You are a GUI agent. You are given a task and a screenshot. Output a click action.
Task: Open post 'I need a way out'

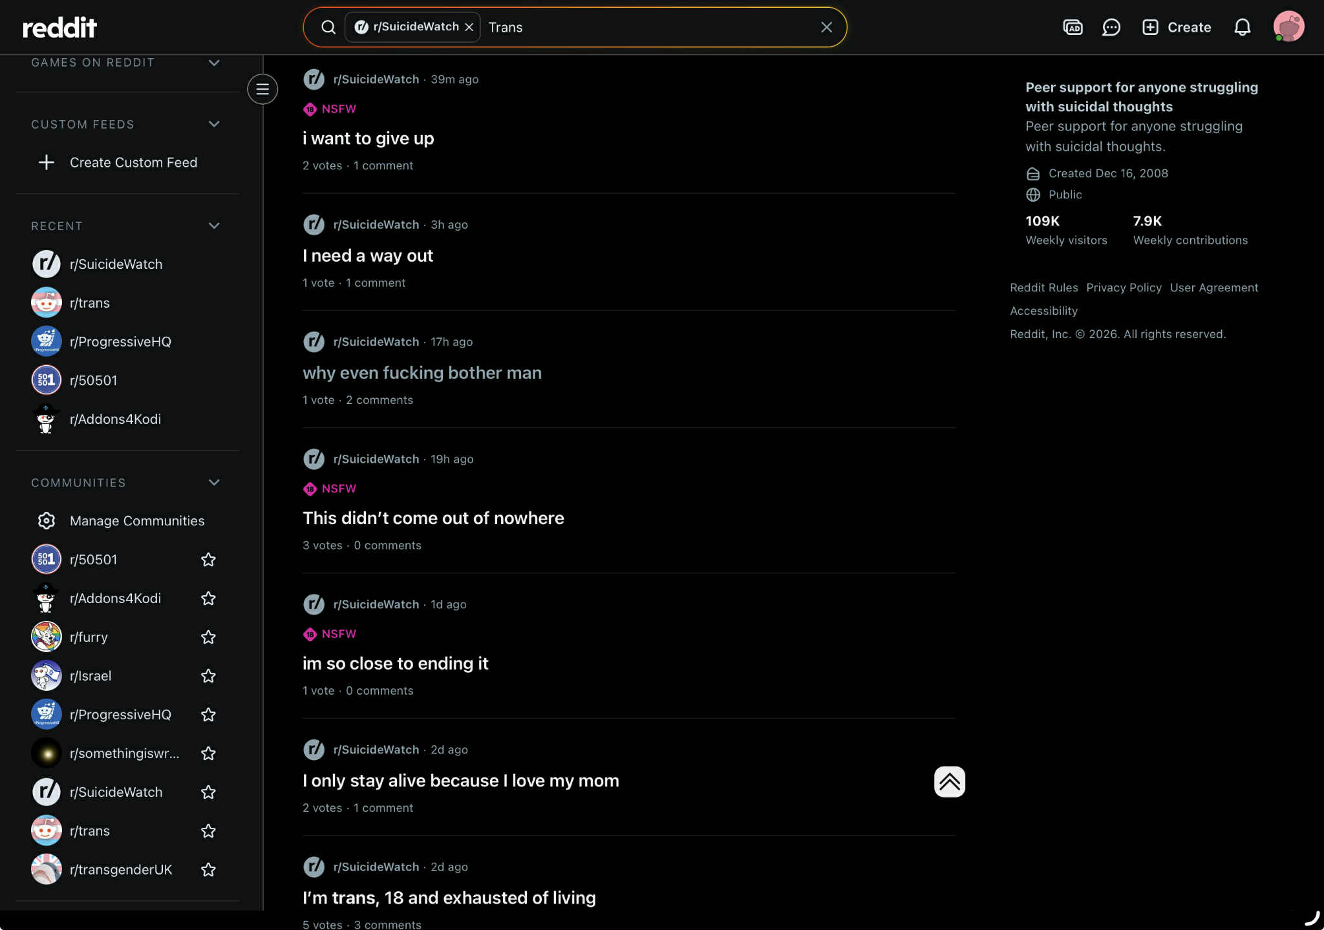pos(368,256)
